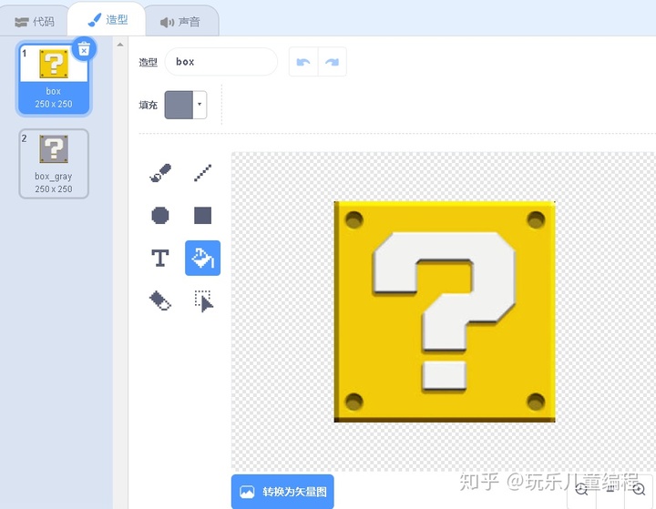Zoom out the canvas
Image resolution: width=656 pixels, height=509 pixels.
click(581, 489)
